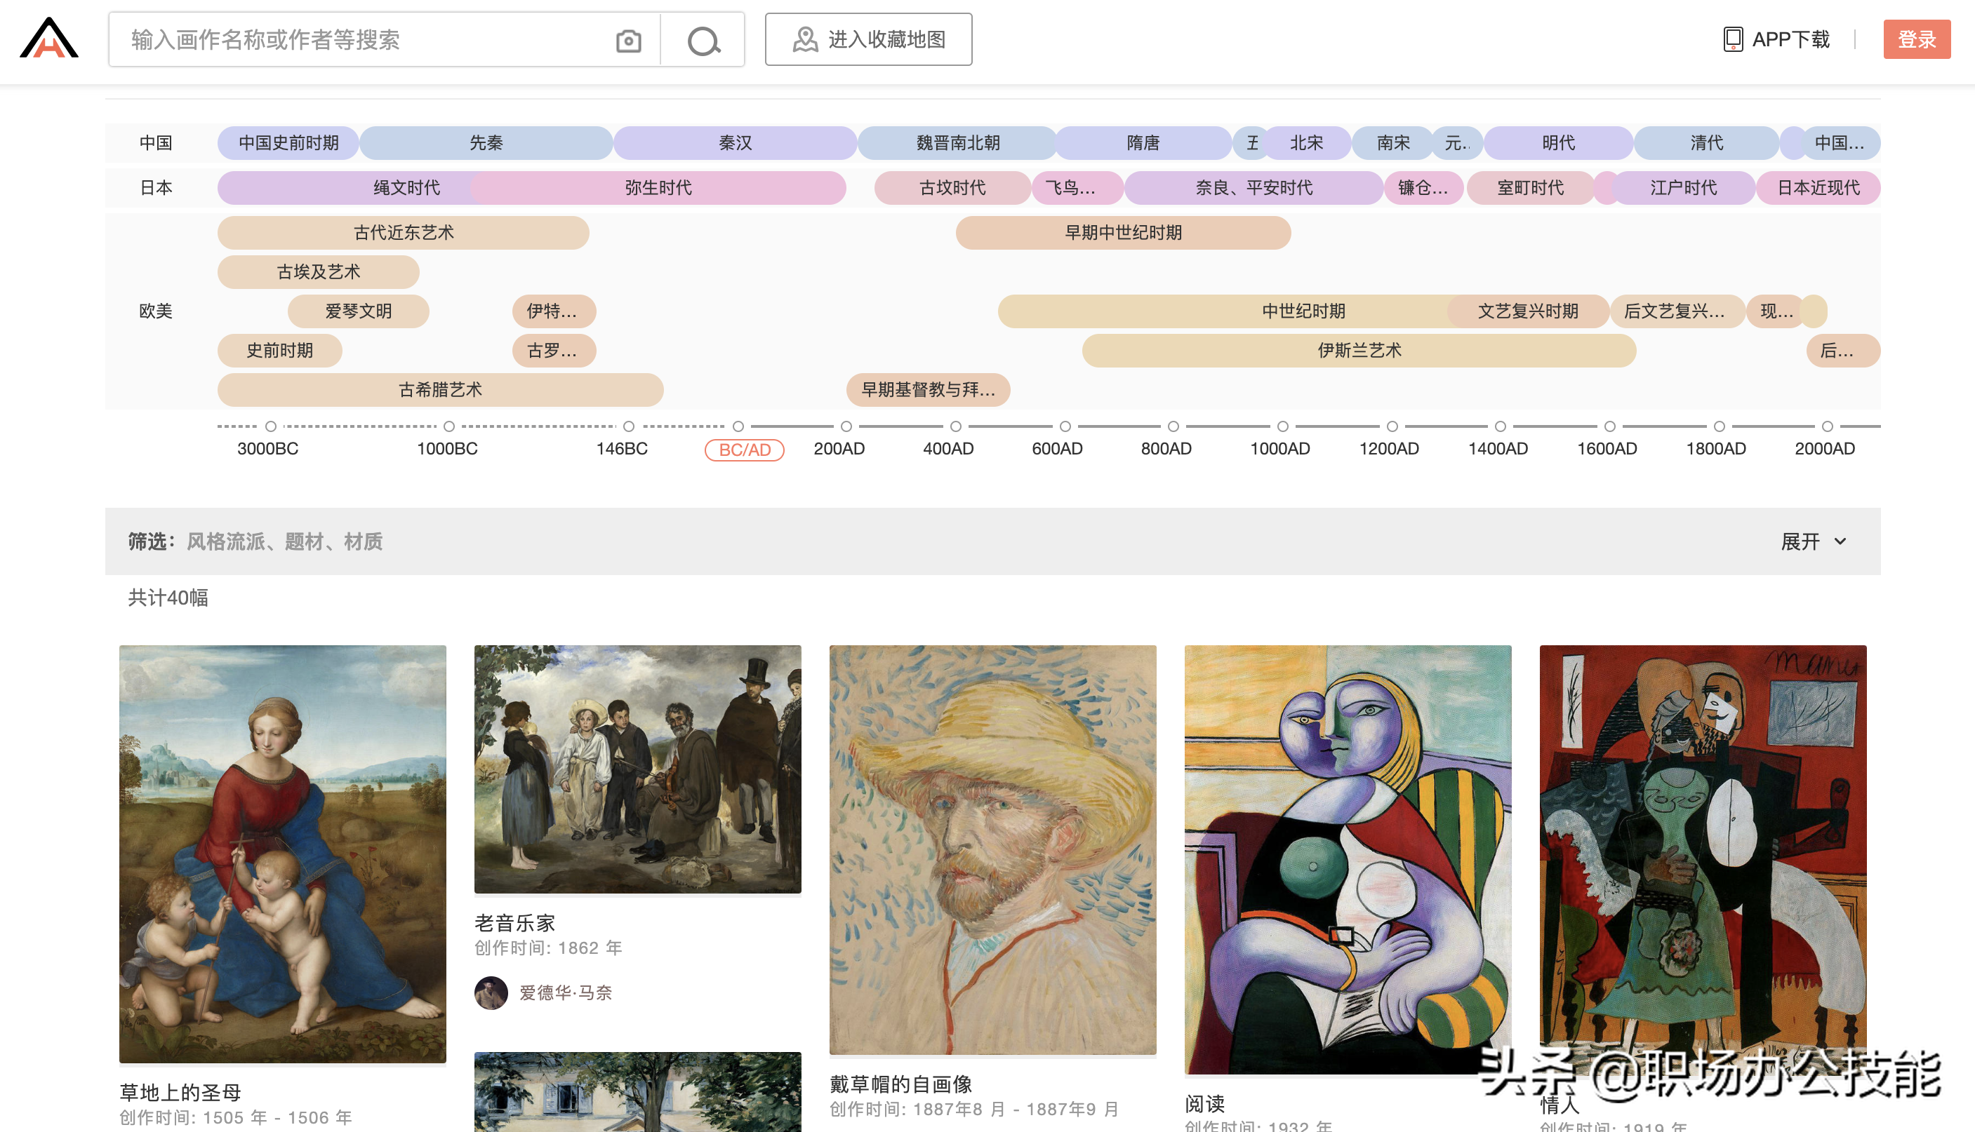Open the 进入收藏地图 collection map button

click(x=868, y=39)
